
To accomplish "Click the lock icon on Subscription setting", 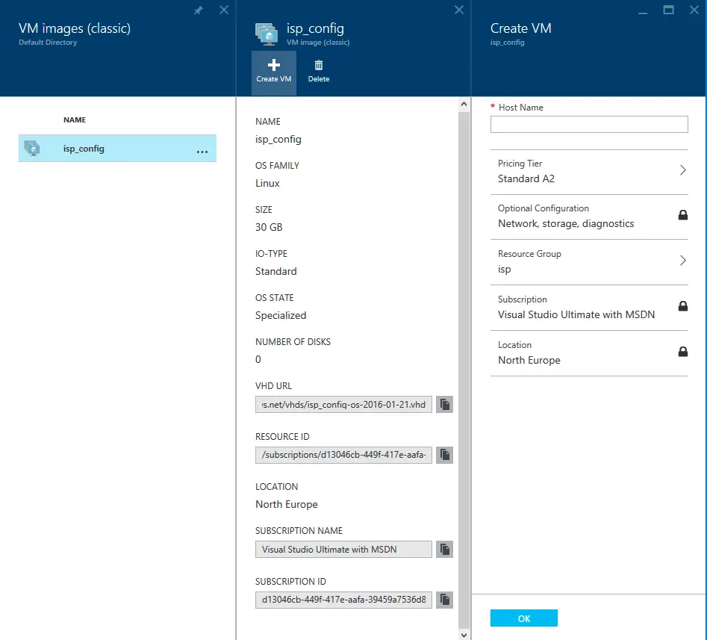I will pyautogui.click(x=682, y=306).
